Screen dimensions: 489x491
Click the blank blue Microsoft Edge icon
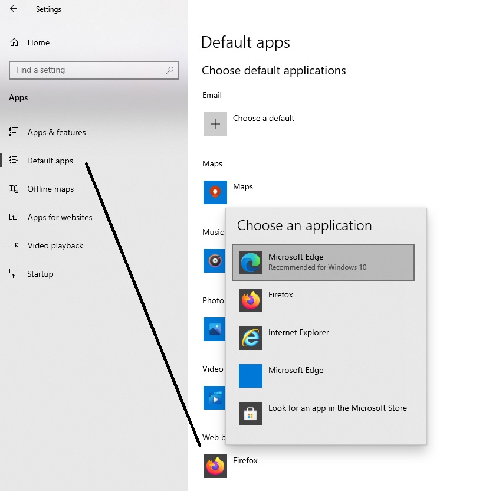tap(251, 376)
